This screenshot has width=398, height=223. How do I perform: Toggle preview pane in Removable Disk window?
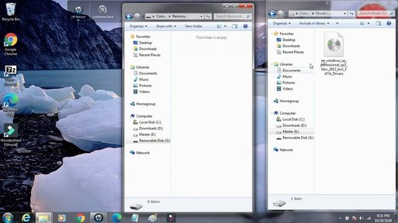[235, 26]
